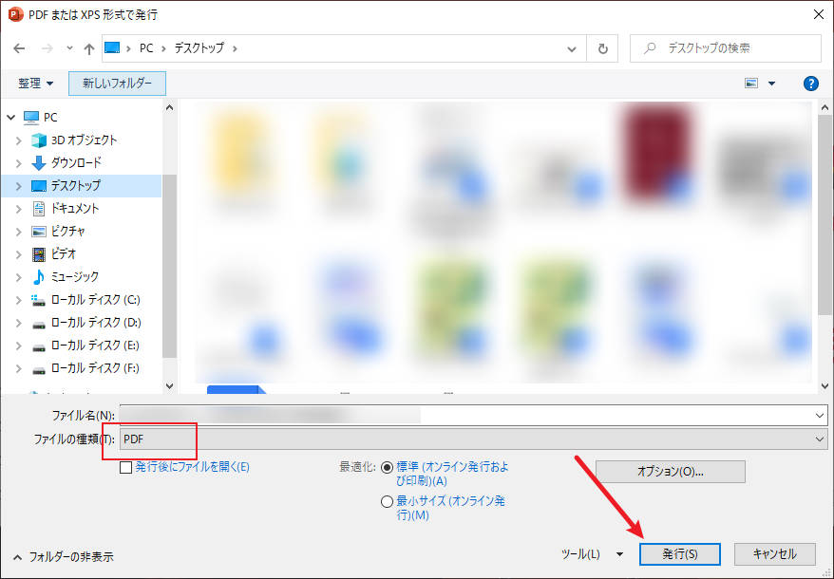Open the blue help icon
The height and width of the screenshot is (579, 834).
[810, 83]
